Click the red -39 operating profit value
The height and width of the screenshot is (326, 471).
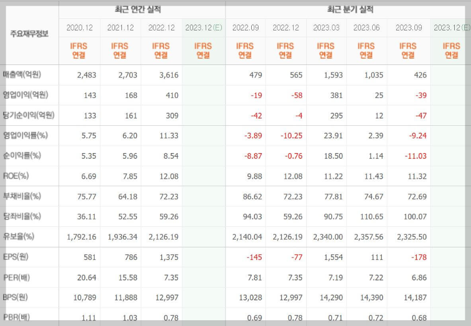pos(421,95)
